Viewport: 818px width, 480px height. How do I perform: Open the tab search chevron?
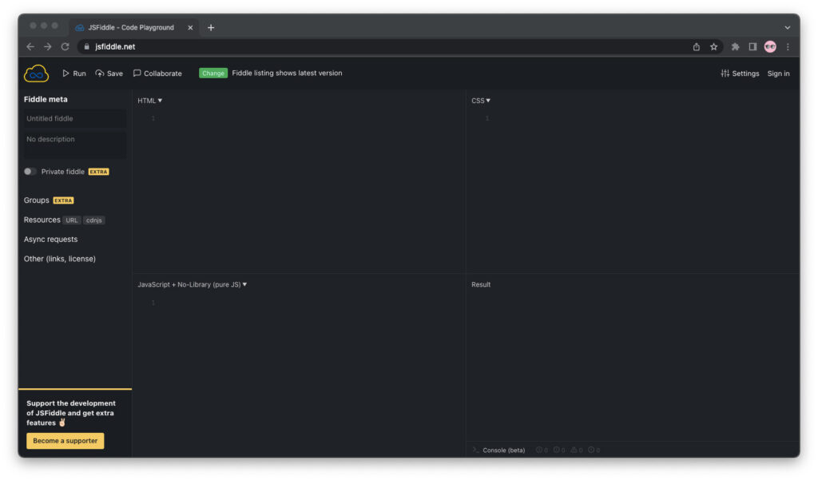click(787, 28)
